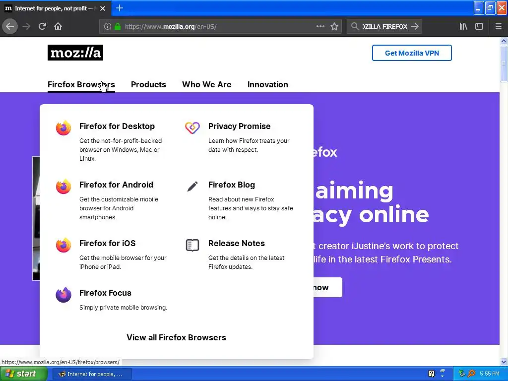Click Get Mozilla VPN button
Screen dimensions: 508x381
click(412, 53)
